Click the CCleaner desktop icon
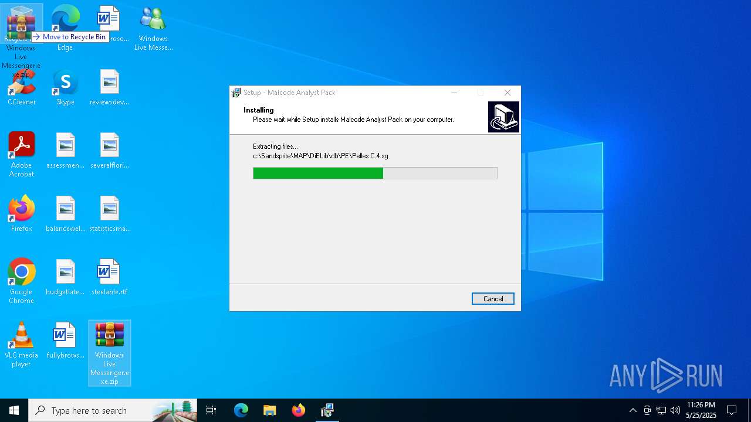 22,88
